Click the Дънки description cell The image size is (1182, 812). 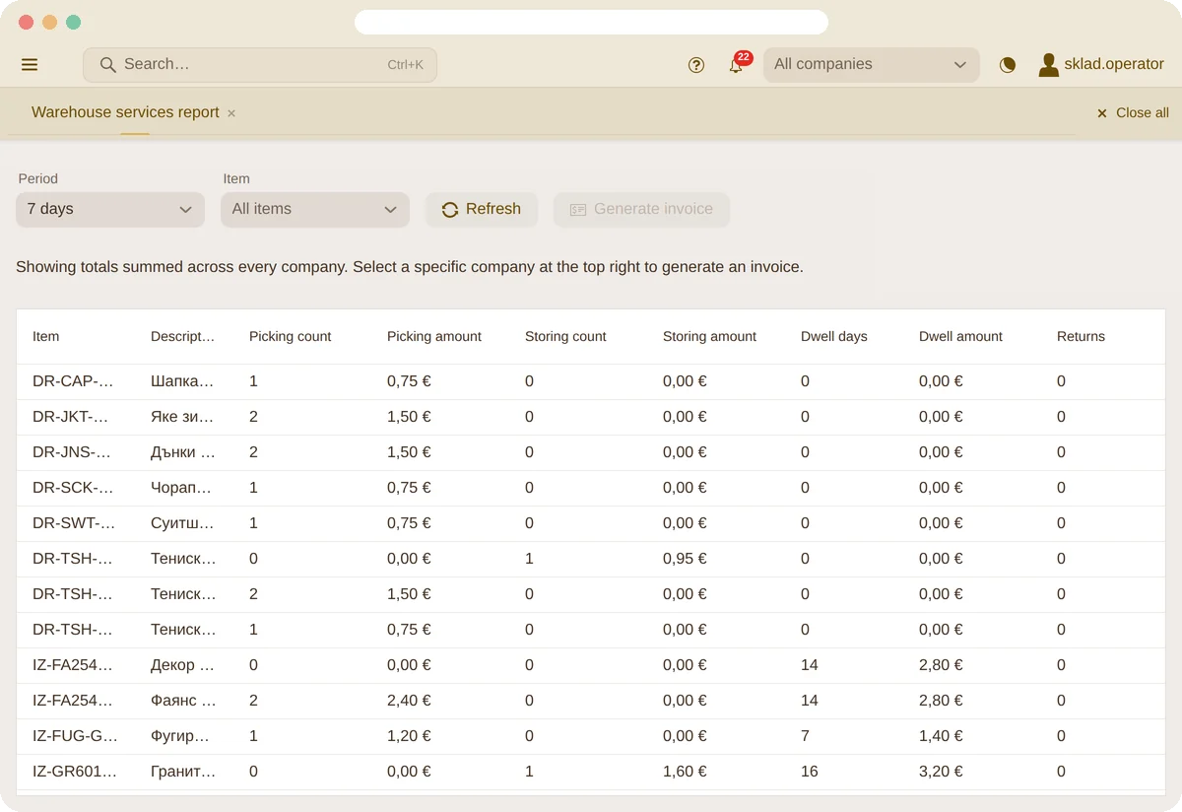click(183, 452)
